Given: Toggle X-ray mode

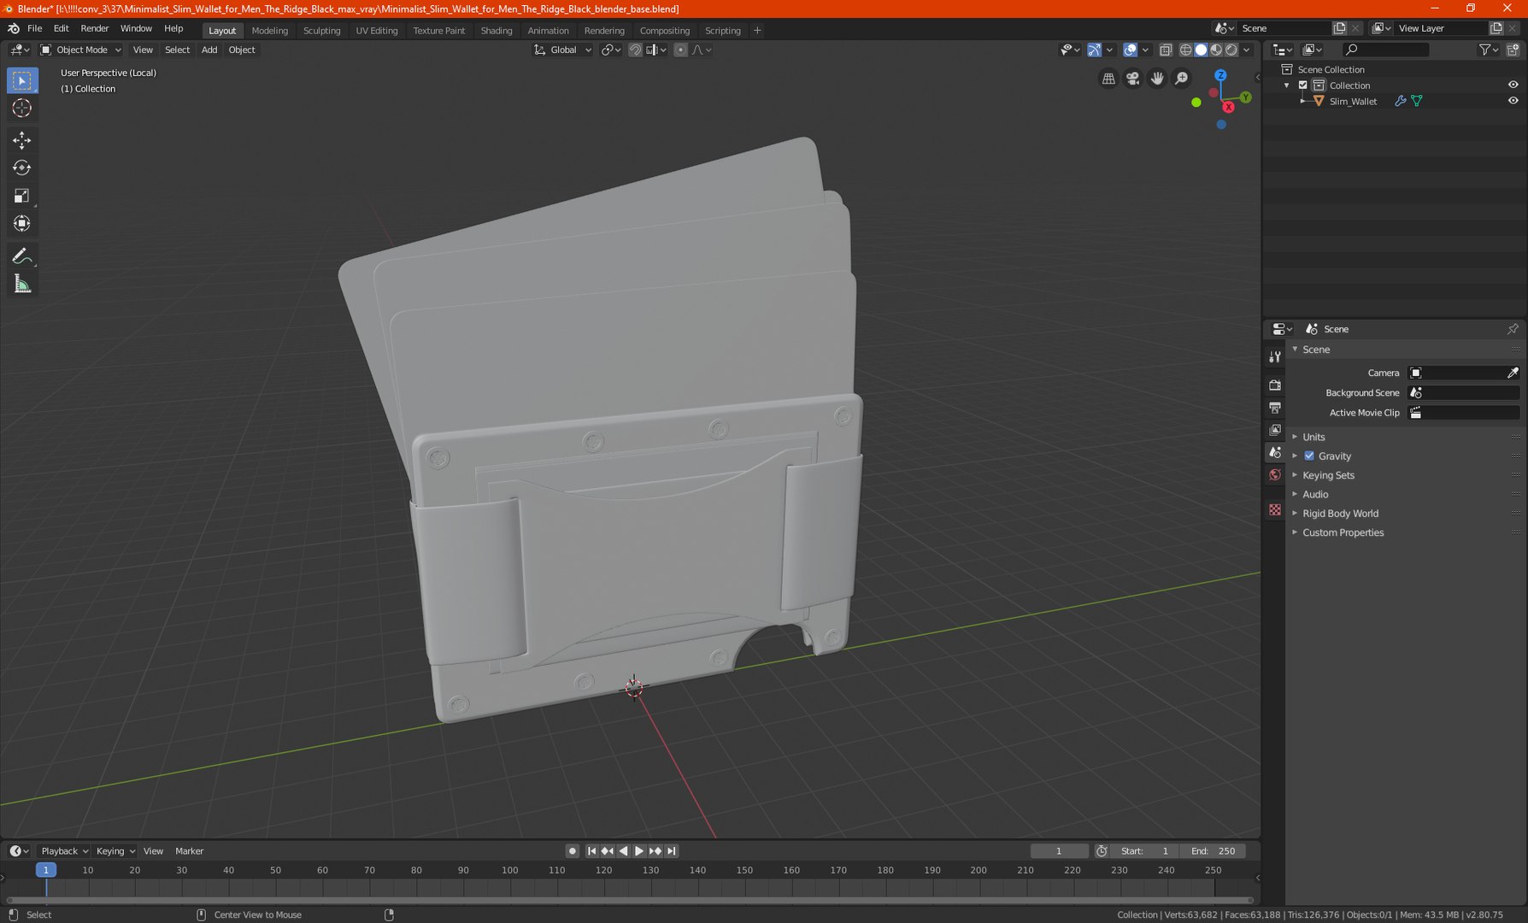Looking at the screenshot, I should tap(1166, 50).
